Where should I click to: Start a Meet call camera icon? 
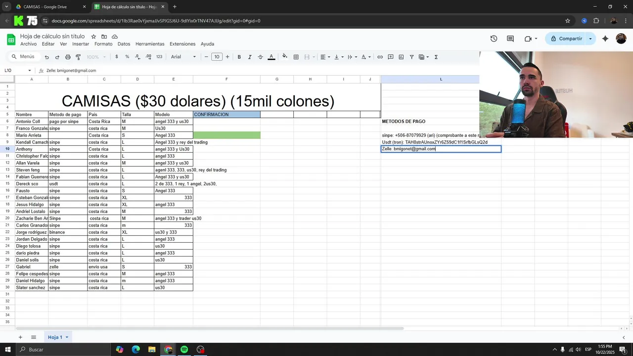528,39
